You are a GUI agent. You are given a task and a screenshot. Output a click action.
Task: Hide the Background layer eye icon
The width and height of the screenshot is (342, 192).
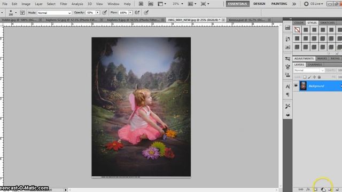296,86
